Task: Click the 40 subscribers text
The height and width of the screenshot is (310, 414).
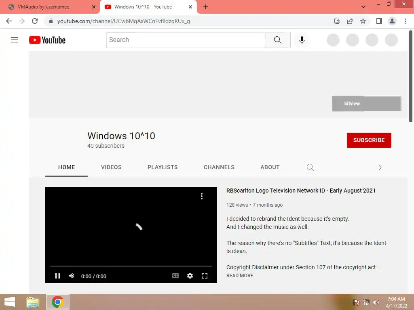Action: click(x=106, y=146)
